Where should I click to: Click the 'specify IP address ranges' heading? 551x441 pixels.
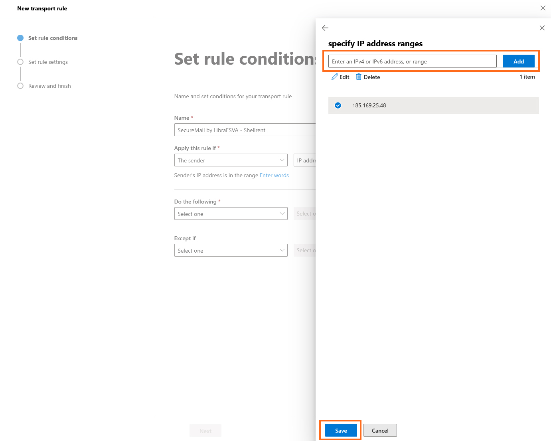(x=375, y=44)
